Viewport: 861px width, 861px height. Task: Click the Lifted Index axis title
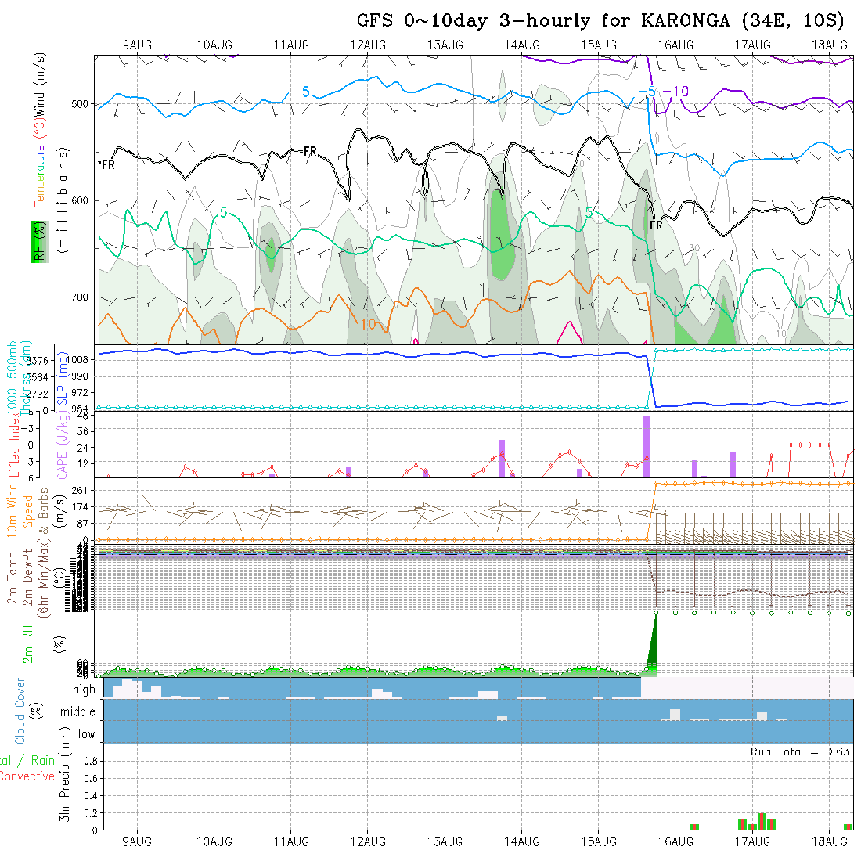(x=14, y=445)
